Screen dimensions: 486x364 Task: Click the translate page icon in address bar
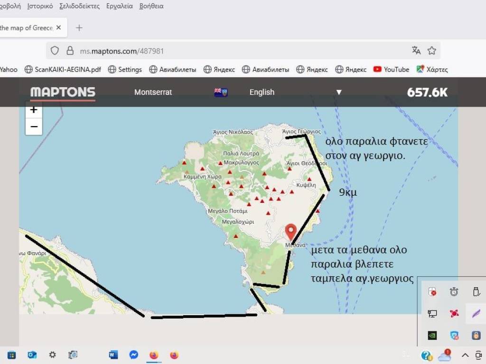416,51
